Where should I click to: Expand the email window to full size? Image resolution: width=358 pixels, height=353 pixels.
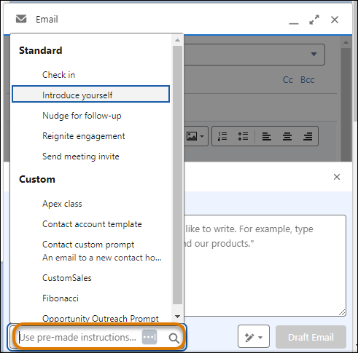coord(314,20)
